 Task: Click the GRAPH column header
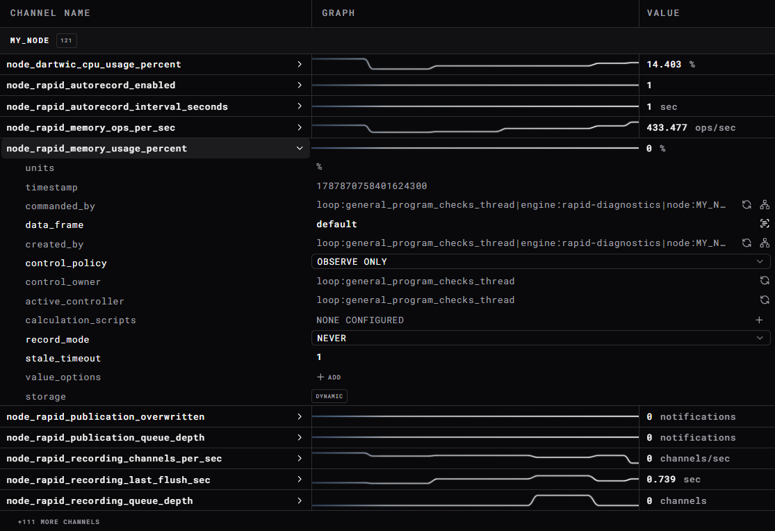[338, 13]
